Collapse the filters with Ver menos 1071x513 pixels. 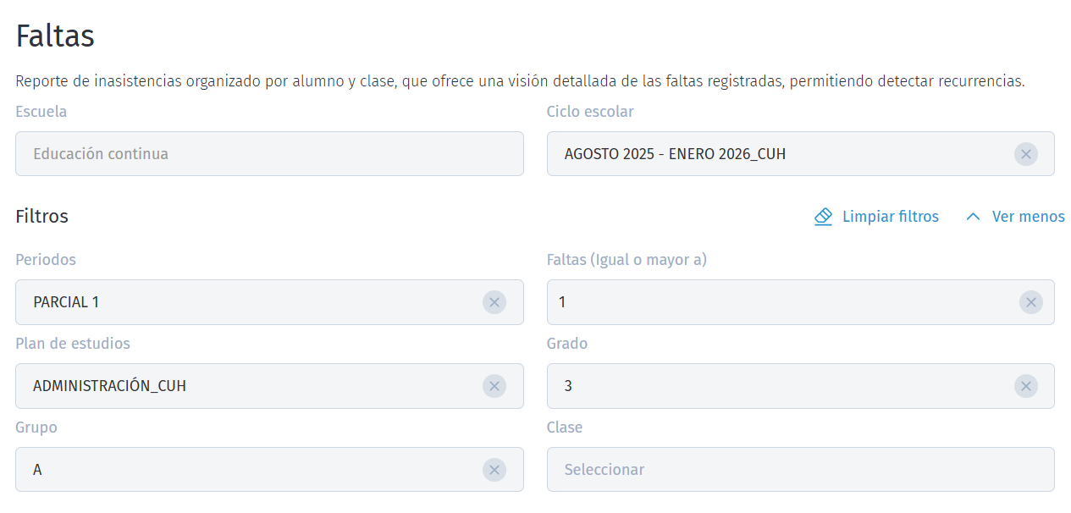pos(1027,217)
